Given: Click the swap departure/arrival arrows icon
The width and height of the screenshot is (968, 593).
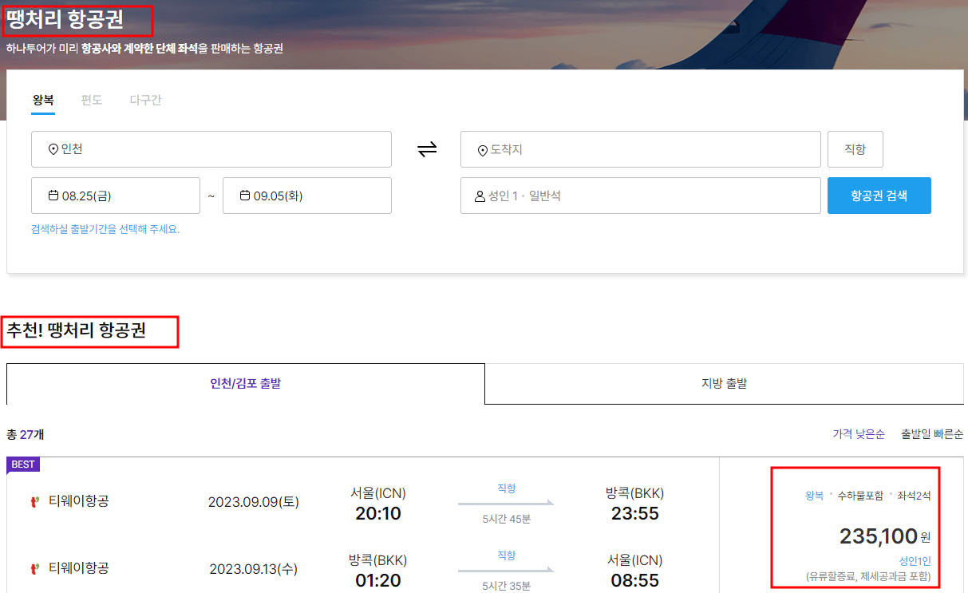Looking at the screenshot, I should (x=425, y=149).
